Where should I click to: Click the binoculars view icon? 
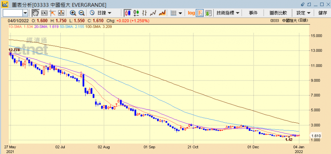coord(45,13)
